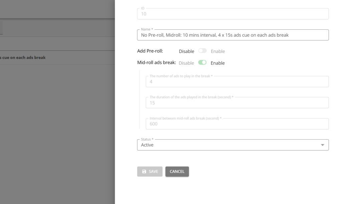Screen dimensions: 342x204
Task: Click the Enable label for Mid-roll ads break
Action: point(218,63)
